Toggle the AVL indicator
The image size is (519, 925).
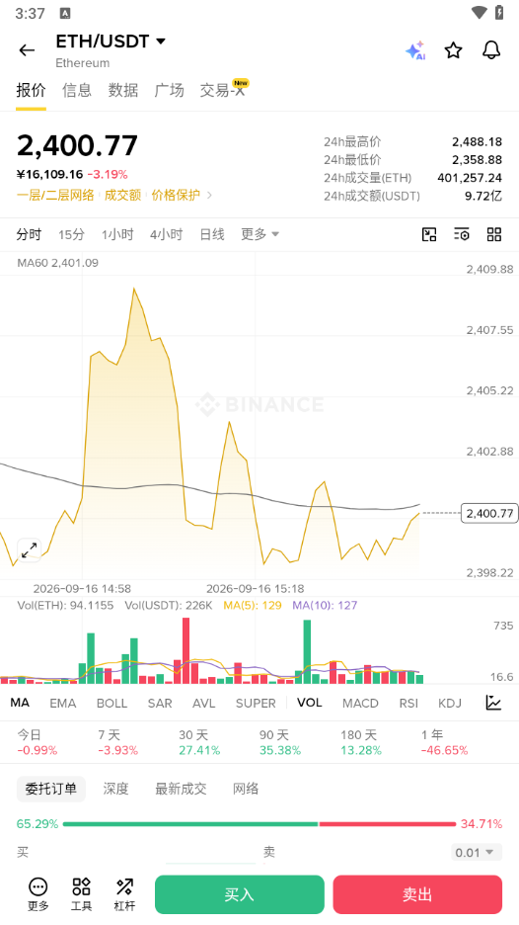point(204,703)
